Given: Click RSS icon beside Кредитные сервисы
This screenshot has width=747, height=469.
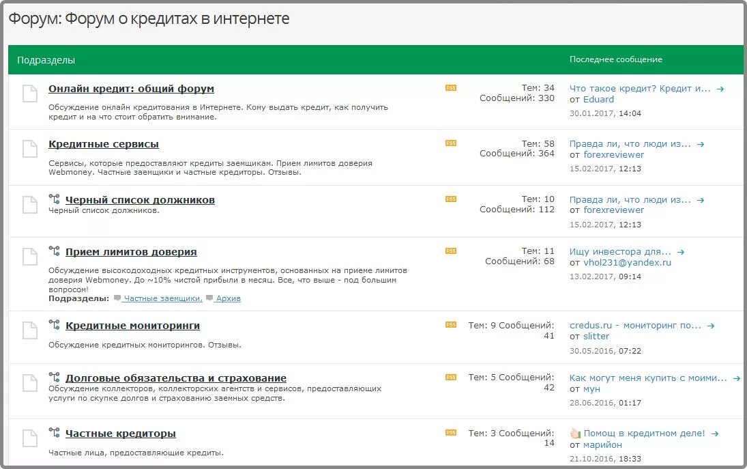Looking at the screenshot, I should click(x=450, y=143).
